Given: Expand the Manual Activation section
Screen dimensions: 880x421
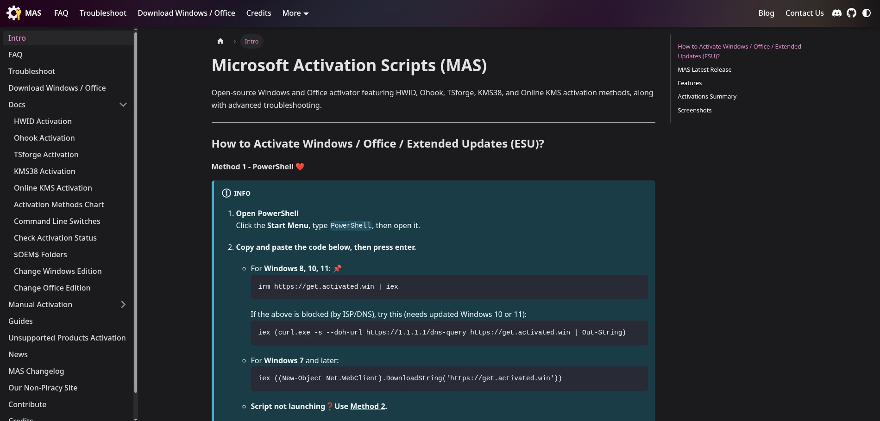Looking at the screenshot, I should (x=123, y=304).
